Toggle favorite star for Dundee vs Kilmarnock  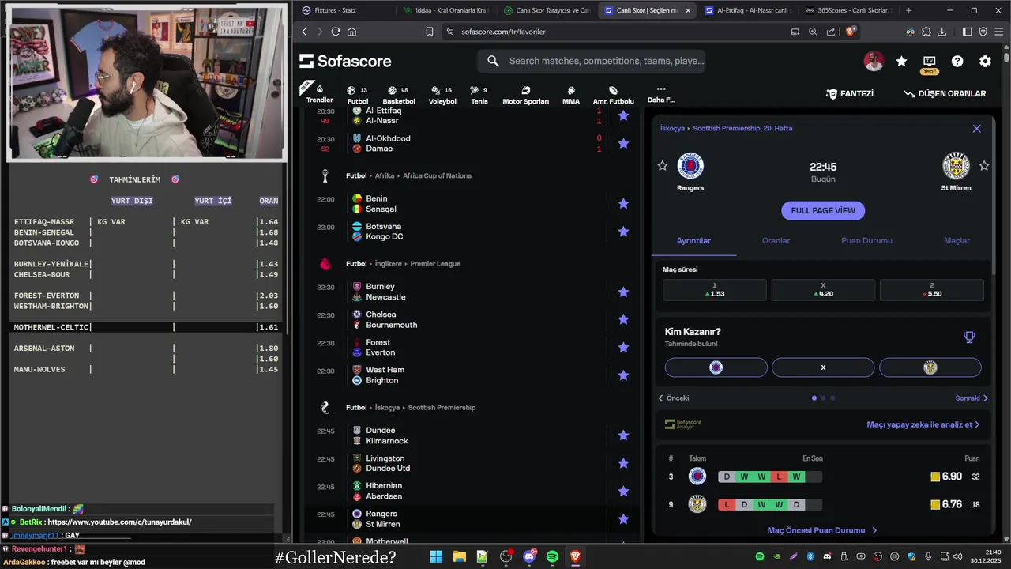pyautogui.click(x=623, y=435)
